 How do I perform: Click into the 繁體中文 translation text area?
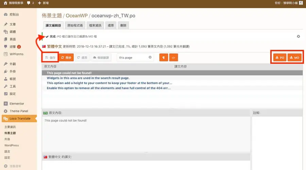(x=146, y=165)
